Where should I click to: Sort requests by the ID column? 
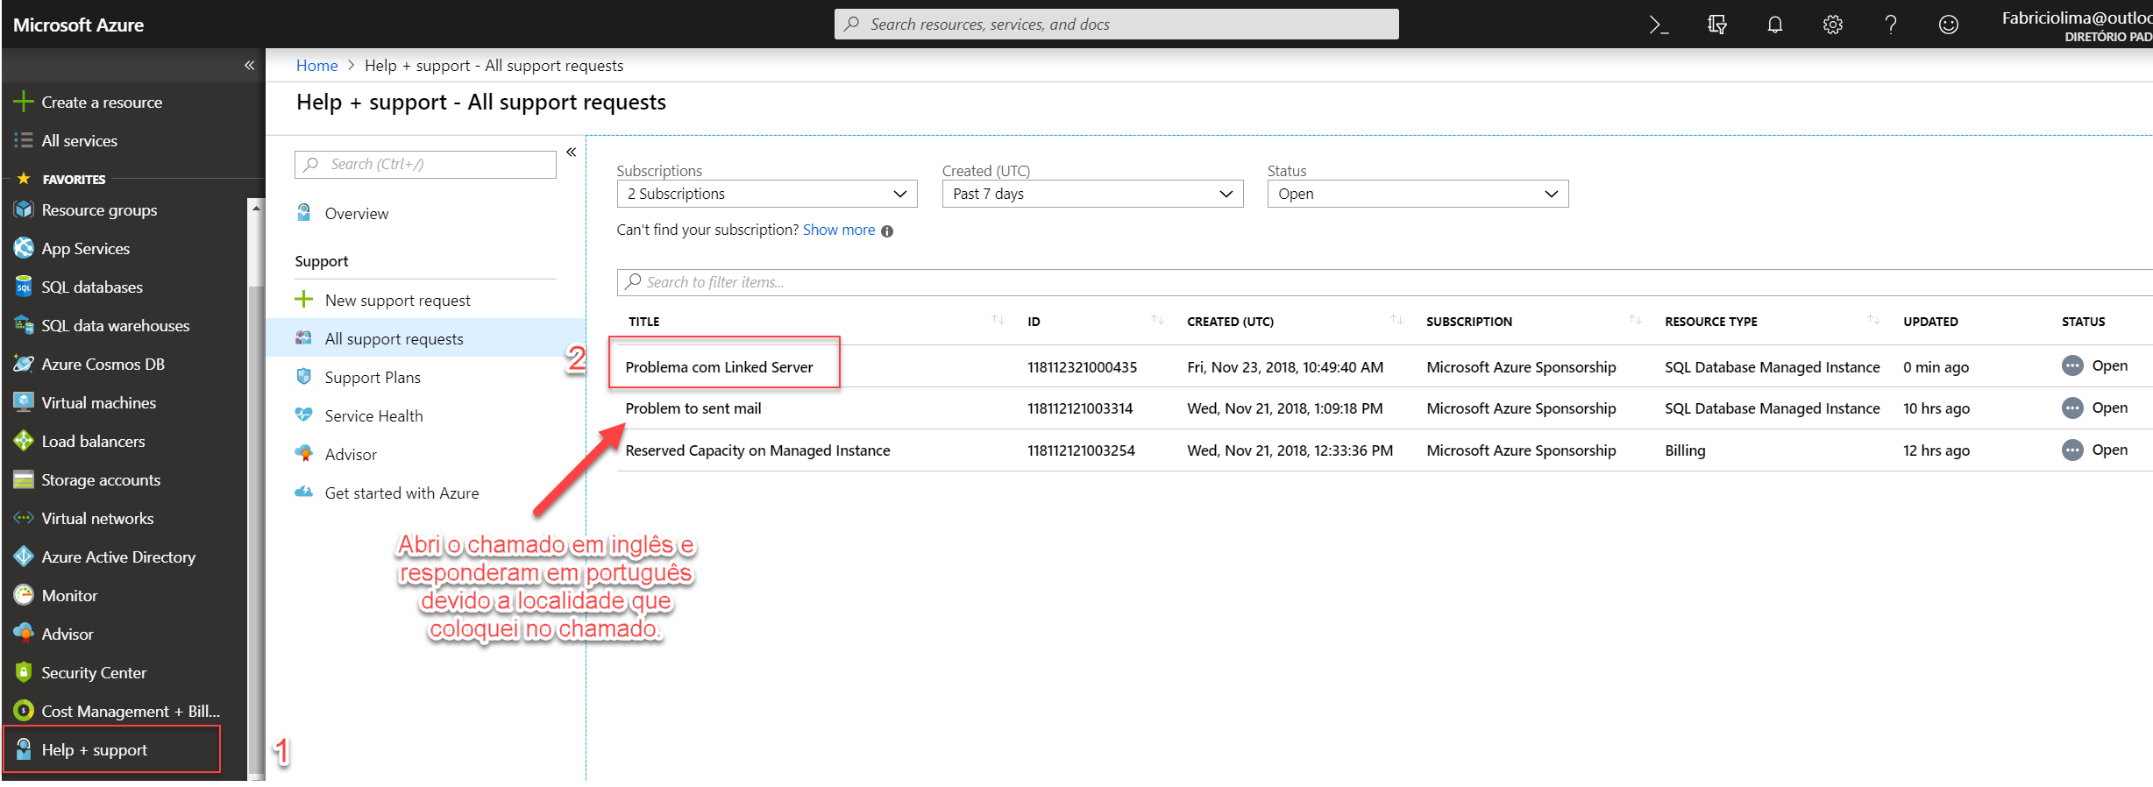point(1157,321)
